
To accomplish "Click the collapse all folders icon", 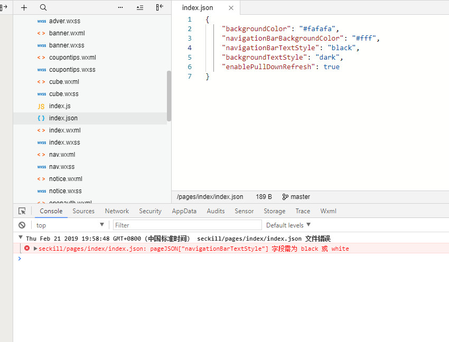I will coord(139,7).
